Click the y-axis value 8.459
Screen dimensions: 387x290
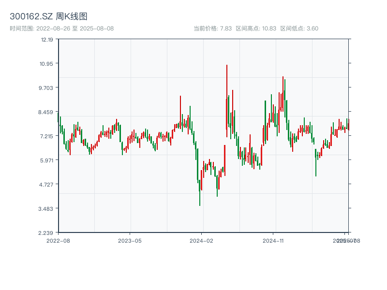(45, 112)
